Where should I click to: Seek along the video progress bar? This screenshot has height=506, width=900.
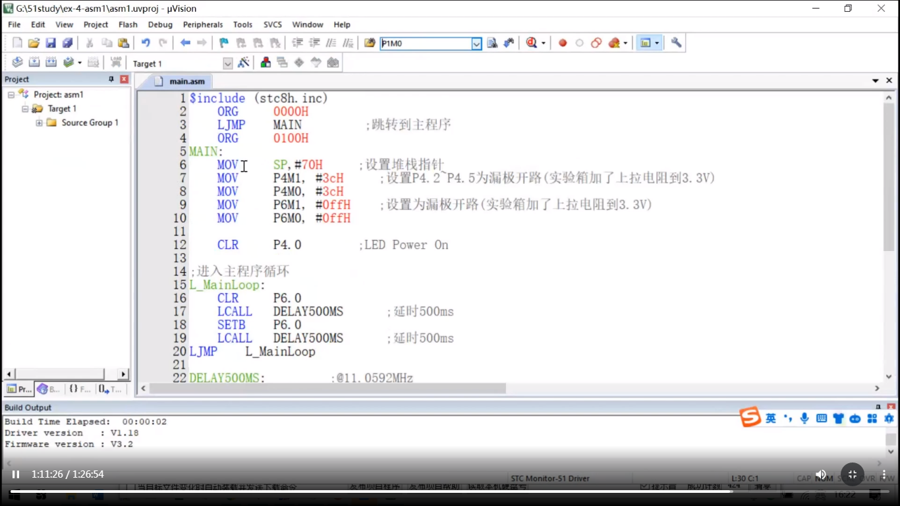coord(450,492)
